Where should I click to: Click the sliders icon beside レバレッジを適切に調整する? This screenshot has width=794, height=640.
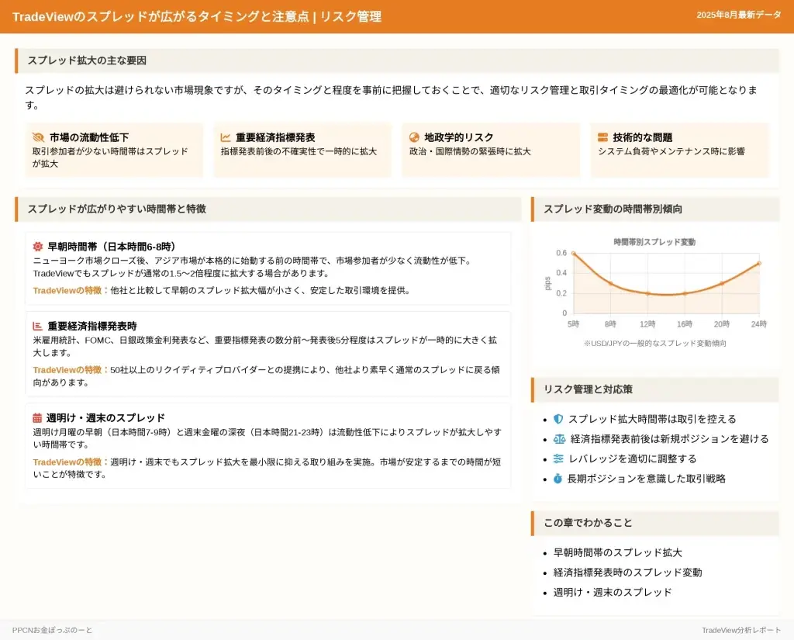point(558,459)
